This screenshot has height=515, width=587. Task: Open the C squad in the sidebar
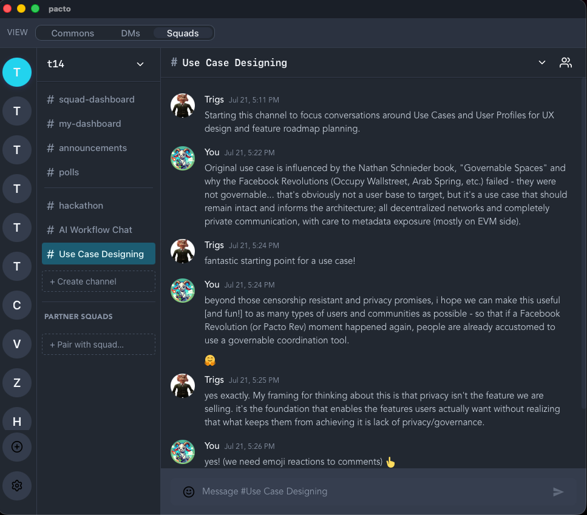tap(17, 305)
